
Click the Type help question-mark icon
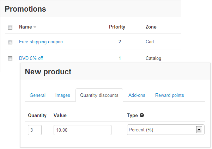click(x=142, y=115)
